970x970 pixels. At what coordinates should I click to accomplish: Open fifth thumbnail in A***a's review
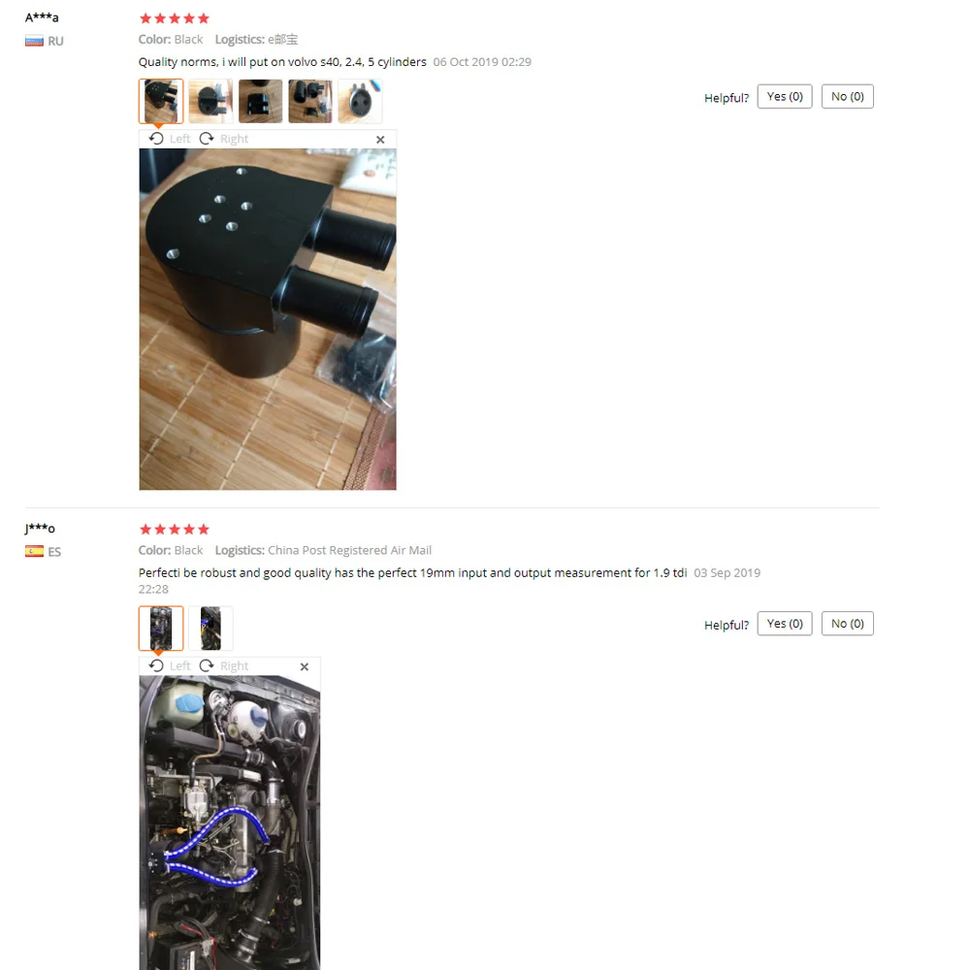[x=360, y=101]
